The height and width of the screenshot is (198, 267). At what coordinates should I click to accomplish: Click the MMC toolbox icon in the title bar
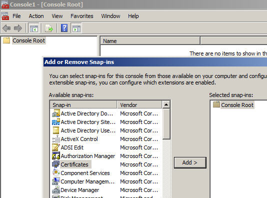pyautogui.click(x=5, y=4)
